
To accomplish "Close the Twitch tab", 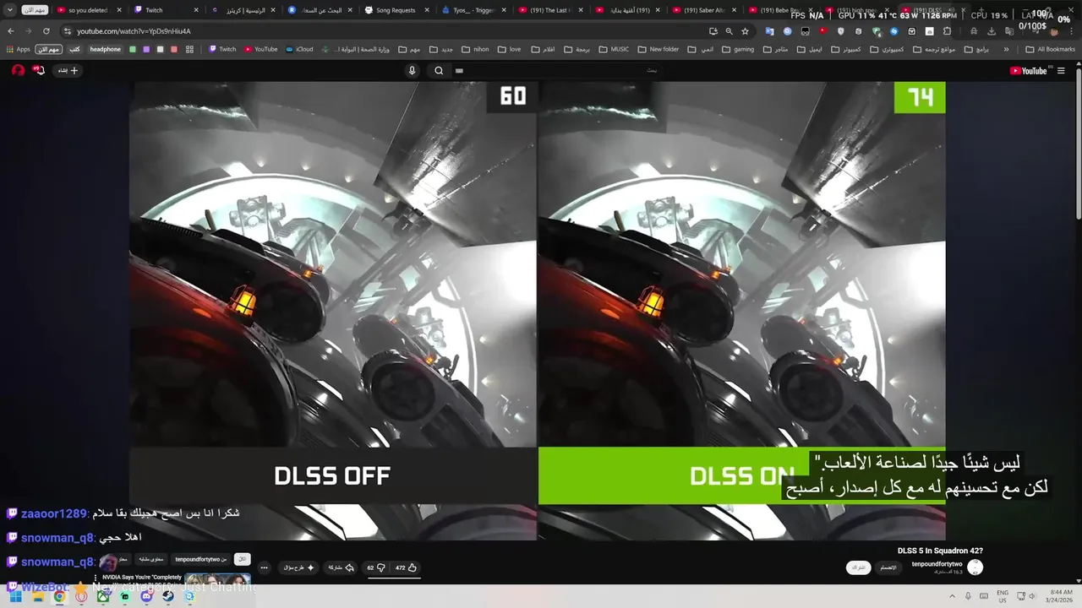I will point(196,10).
